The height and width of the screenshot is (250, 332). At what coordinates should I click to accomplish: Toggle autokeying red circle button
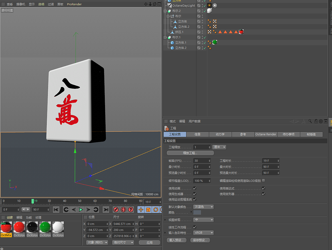tap(123, 210)
